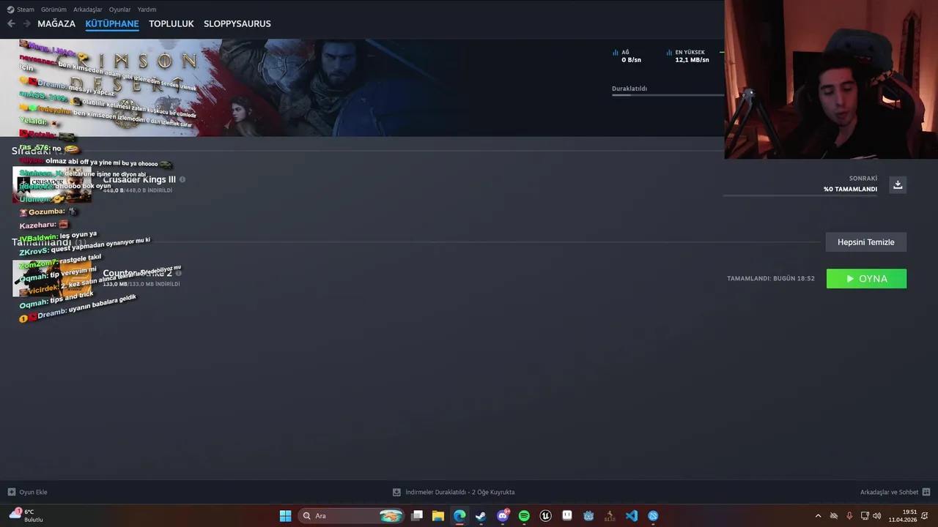938x527 pixels.
Task: Go forward with the right arrow
Action: pyautogui.click(x=26, y=23)
